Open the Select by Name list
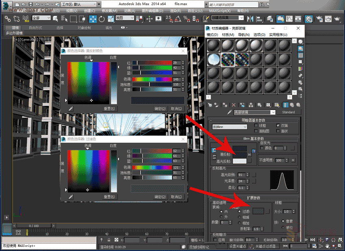Viewport: 345px width, 251px height. click(64, 19)
